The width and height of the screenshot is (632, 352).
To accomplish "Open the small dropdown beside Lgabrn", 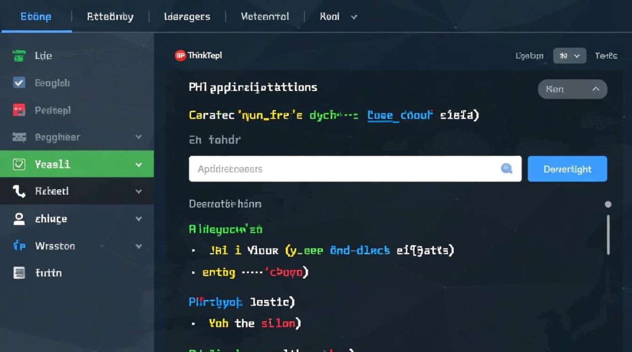I will click(x=569, y=56).
